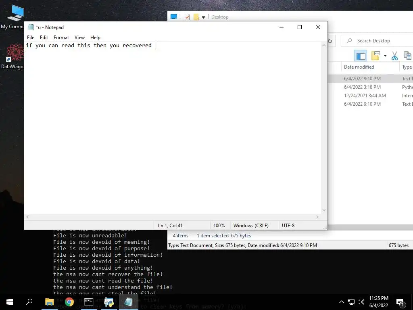
Task: Open the network tray icon
Action: 351,302
